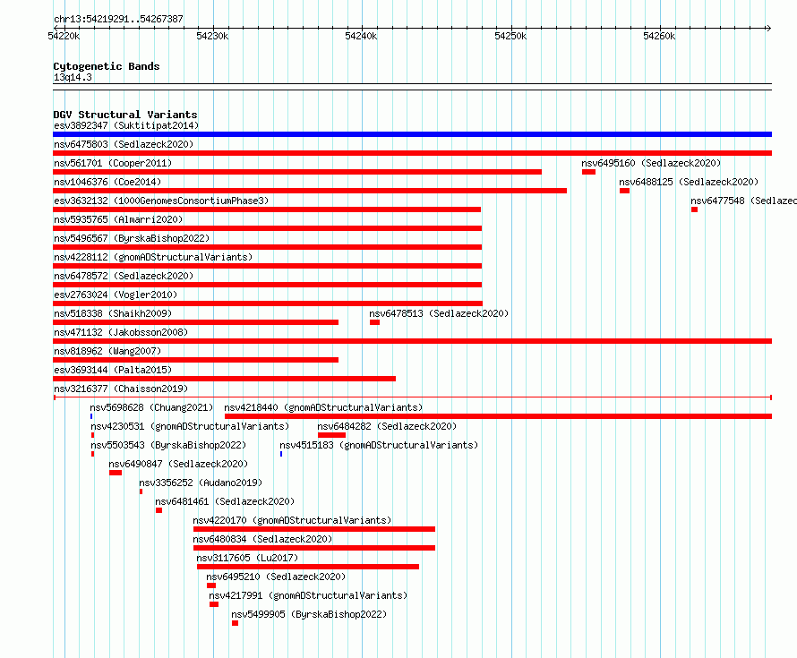Open the nsv6481461 (Sedlazeck2020) label
Viewport: 797px width, 658px height.
tap(225, 501)
